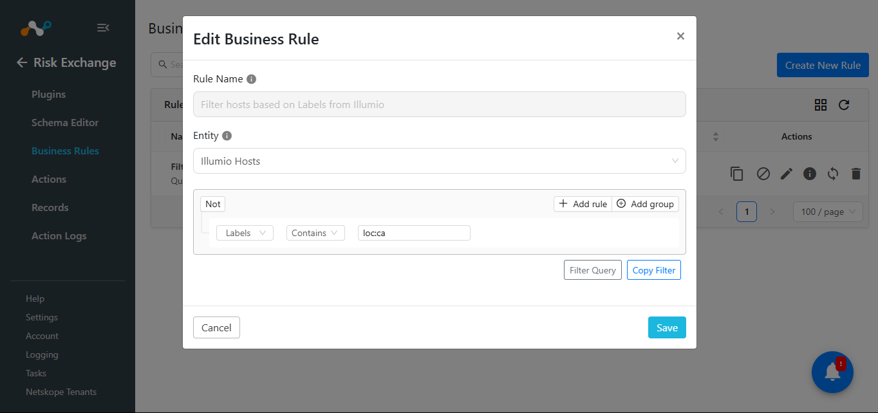The image size is (878, 413).
Task: Open Logging link in sidebar
Action: (x=42, y=354)
